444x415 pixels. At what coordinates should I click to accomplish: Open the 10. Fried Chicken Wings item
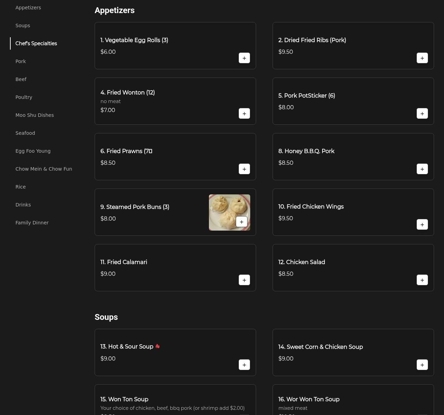click(x=353, y=212)
